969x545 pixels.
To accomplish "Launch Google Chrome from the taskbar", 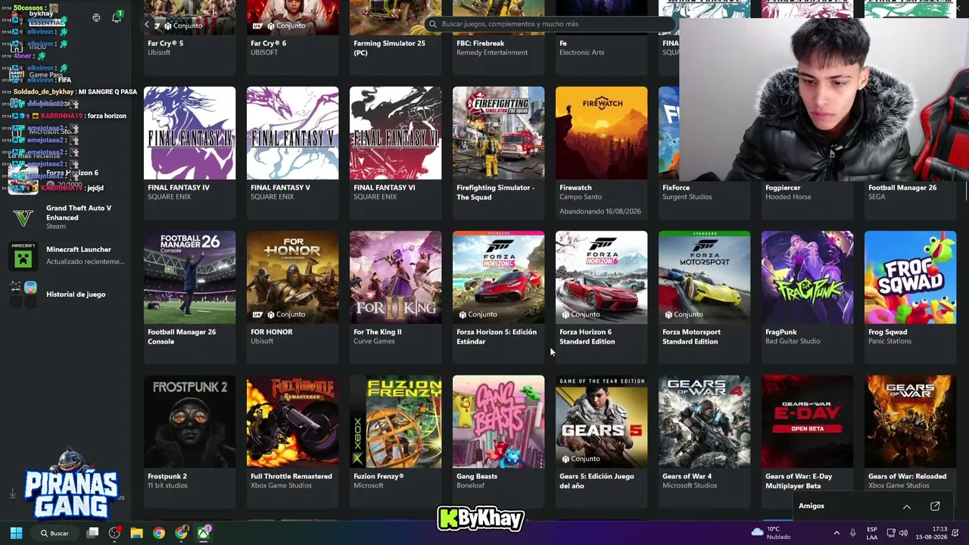I will 159,533.
